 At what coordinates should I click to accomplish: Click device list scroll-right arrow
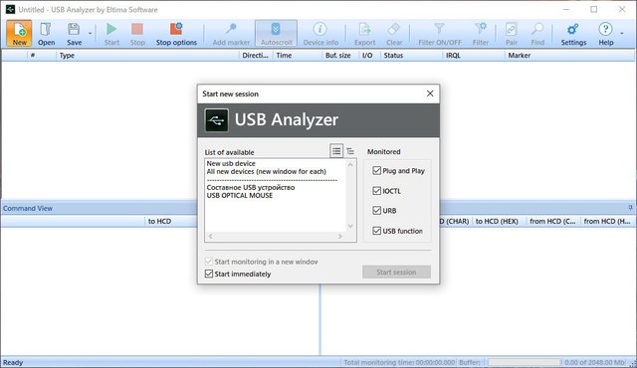pos(340,236)
